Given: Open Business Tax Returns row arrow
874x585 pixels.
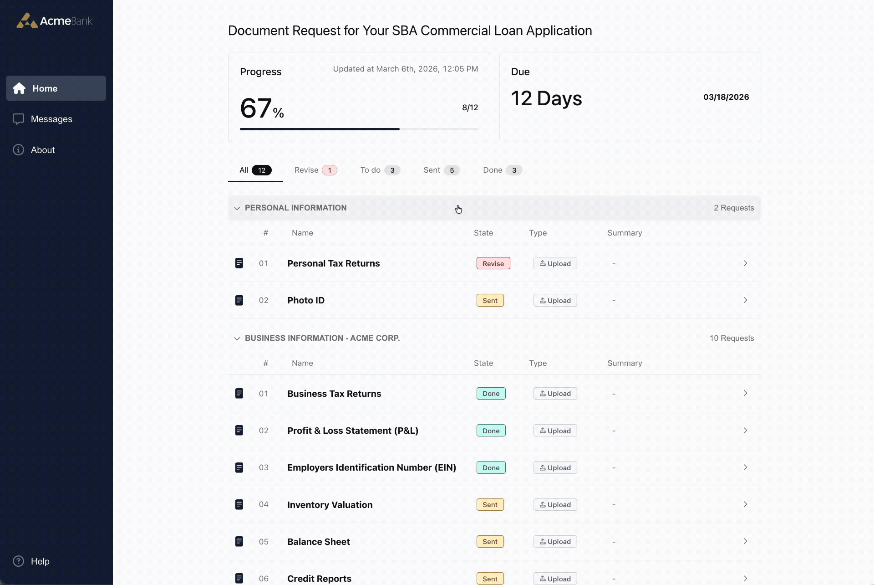Looking at the screenshot, I should 745,393.
